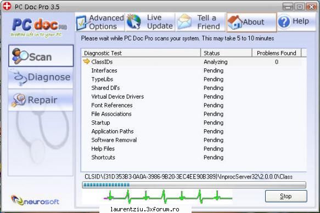Click the Help question mark icon

pyautogui.click(x=284, y=21)
